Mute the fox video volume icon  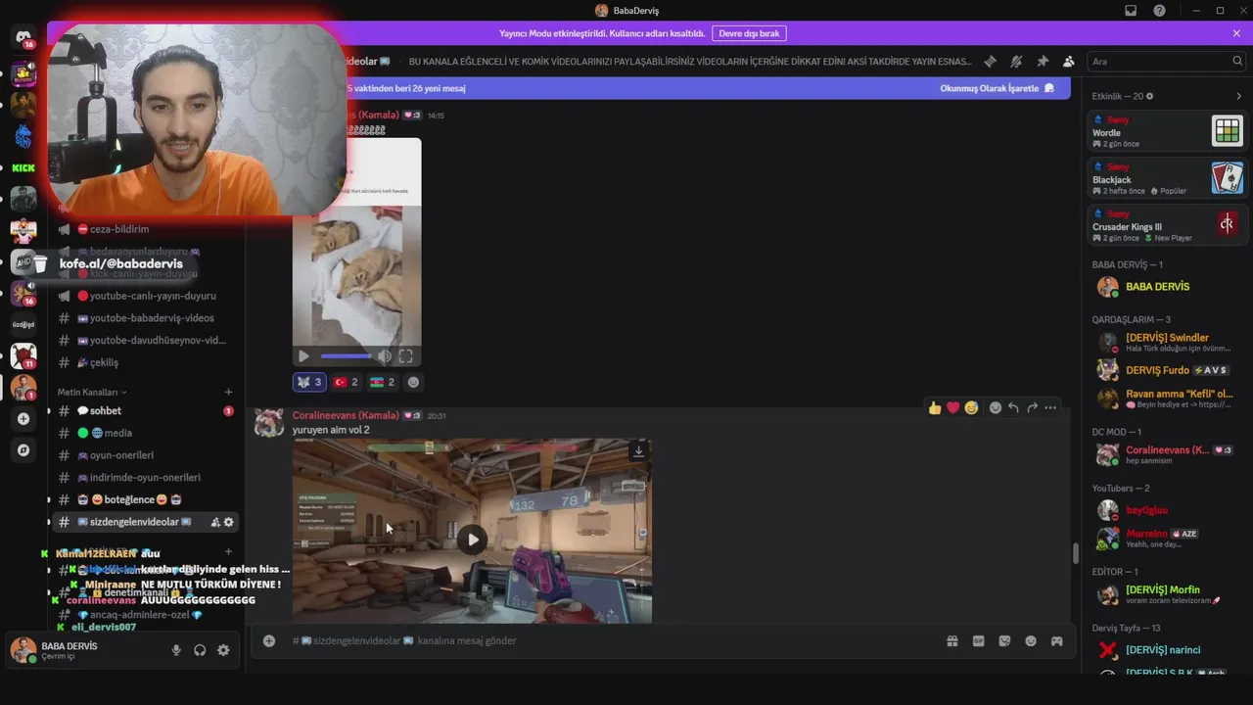point(385,356)
